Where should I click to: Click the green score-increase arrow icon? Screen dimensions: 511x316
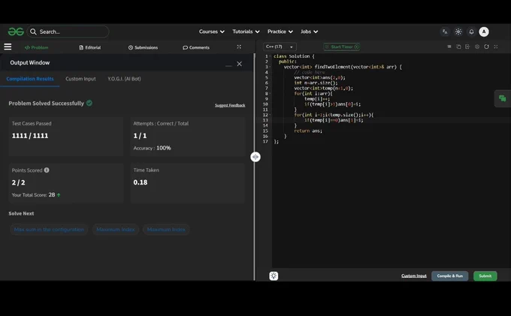pos(59,195)
